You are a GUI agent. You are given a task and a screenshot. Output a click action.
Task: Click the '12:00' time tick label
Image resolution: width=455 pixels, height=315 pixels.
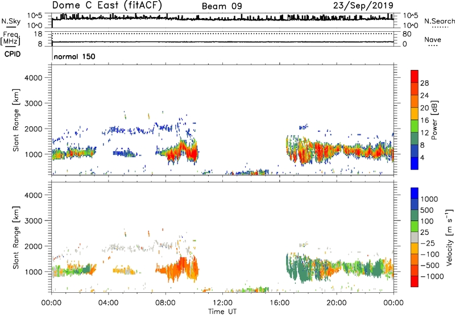pyautogui.click(x=222, y=303)
